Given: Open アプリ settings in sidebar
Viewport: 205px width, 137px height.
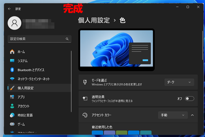Looking at the screenshot, I should coord(21,97).
